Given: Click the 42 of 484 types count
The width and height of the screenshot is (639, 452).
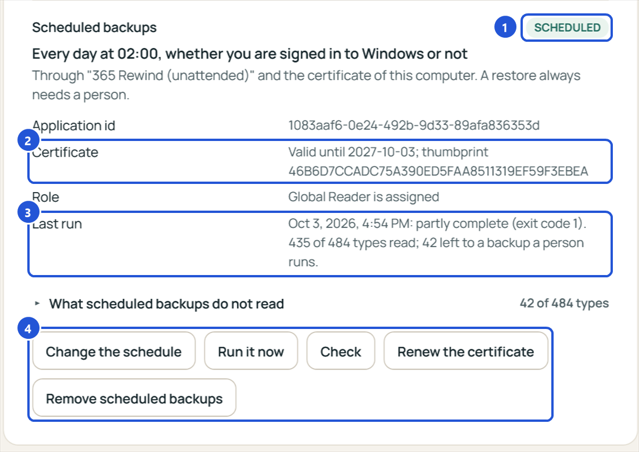Looking at the screenshot, I should (564, 303).
